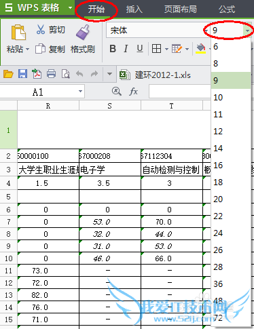Open the 页面布局 tab

click(x=181, y=9)
